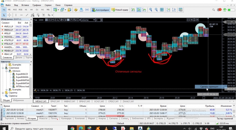Toggle the Алготрейдинг button

point(101,10)
